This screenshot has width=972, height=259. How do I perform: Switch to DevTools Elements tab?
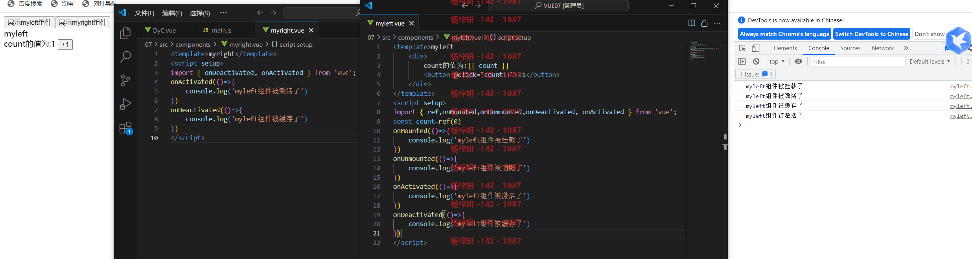[785, 48]
